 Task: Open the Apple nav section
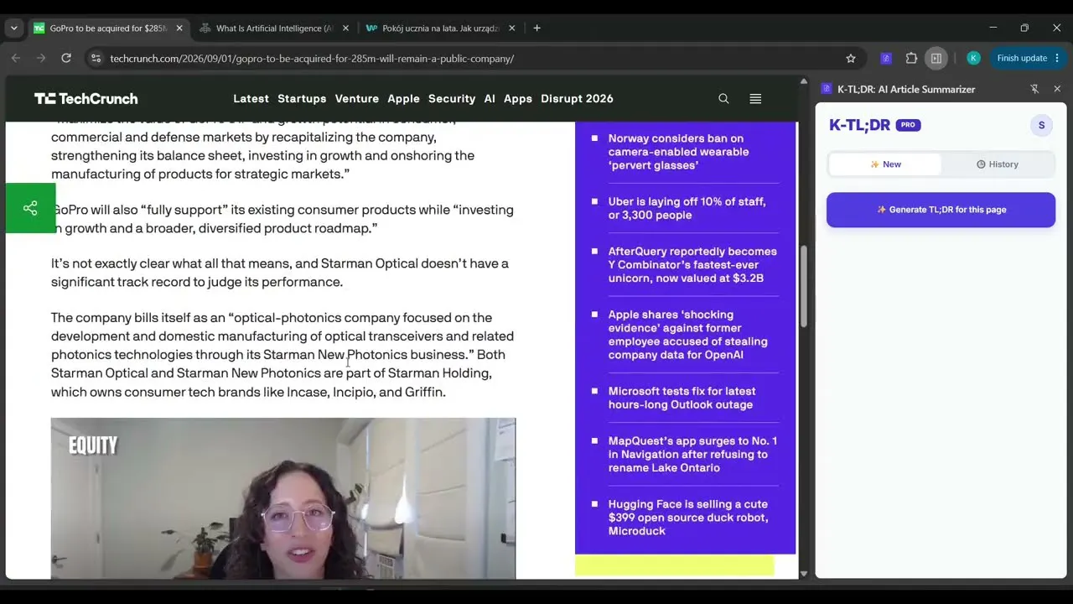click(403, 98)
